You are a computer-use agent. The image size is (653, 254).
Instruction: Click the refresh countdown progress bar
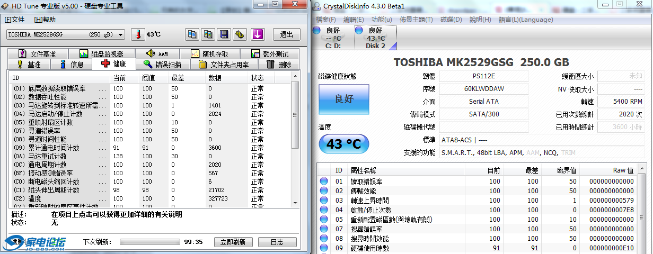tap(149, 242)
